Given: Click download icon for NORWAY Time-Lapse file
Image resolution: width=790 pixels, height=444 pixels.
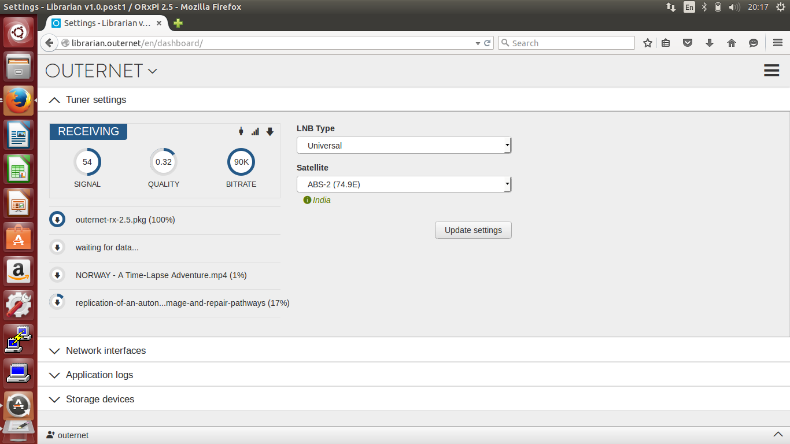Looking at the screenshot, I should click(57, 275).
